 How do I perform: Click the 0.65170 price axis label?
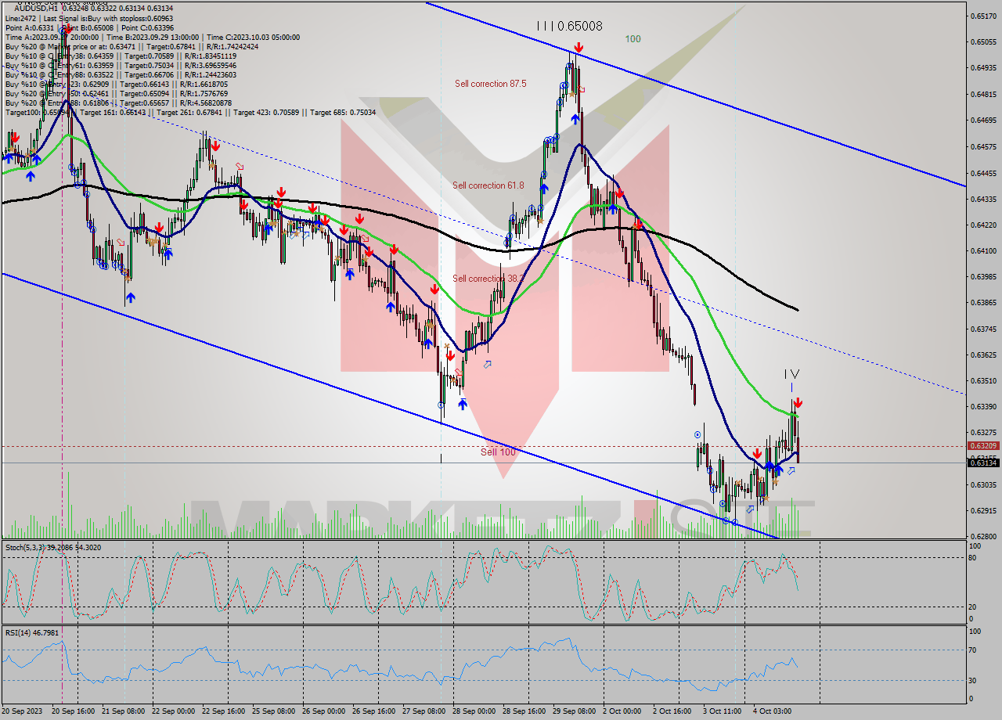click(x=983, y=16)
